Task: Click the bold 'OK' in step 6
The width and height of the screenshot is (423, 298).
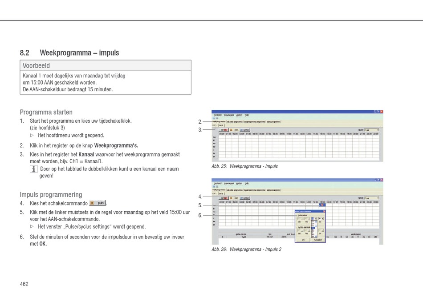Action: 43,244
